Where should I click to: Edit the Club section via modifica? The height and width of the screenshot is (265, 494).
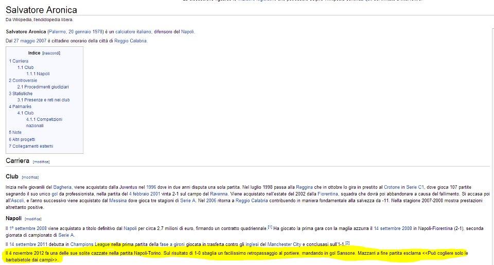[x=30, y=177]
